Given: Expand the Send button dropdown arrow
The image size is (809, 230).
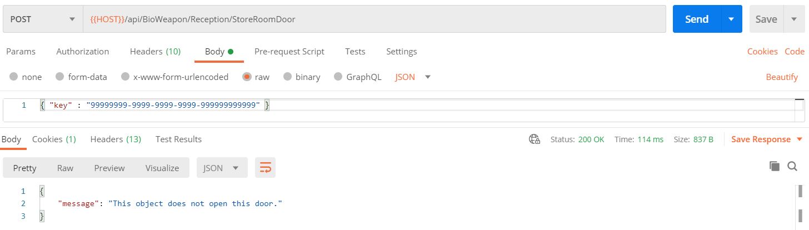Looking at the screenshot, I should coord(731,19).
